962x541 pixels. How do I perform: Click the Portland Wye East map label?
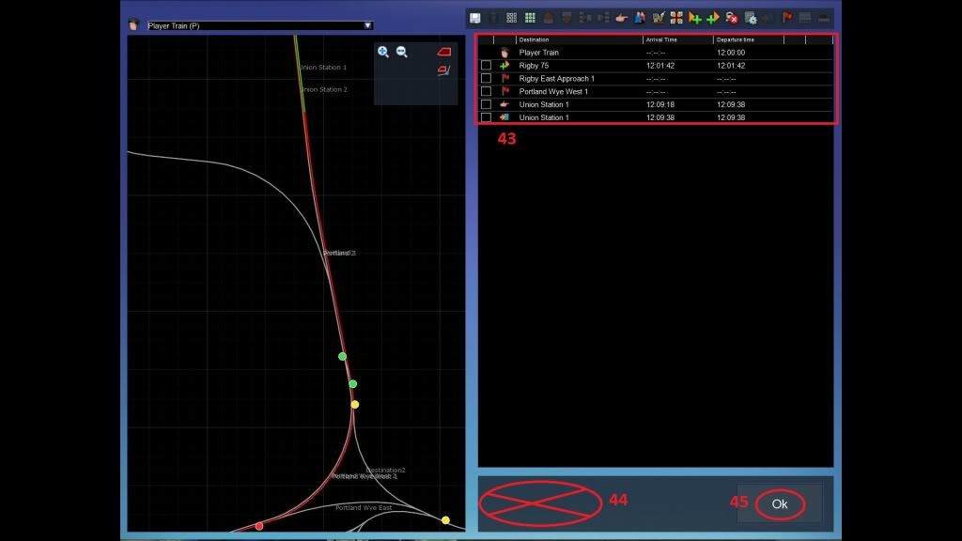pyautogui.click(x=364, y=508)
